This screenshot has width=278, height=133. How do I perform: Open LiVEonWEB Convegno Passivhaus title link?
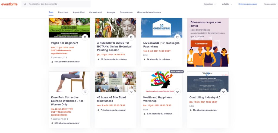coord(161,45)
